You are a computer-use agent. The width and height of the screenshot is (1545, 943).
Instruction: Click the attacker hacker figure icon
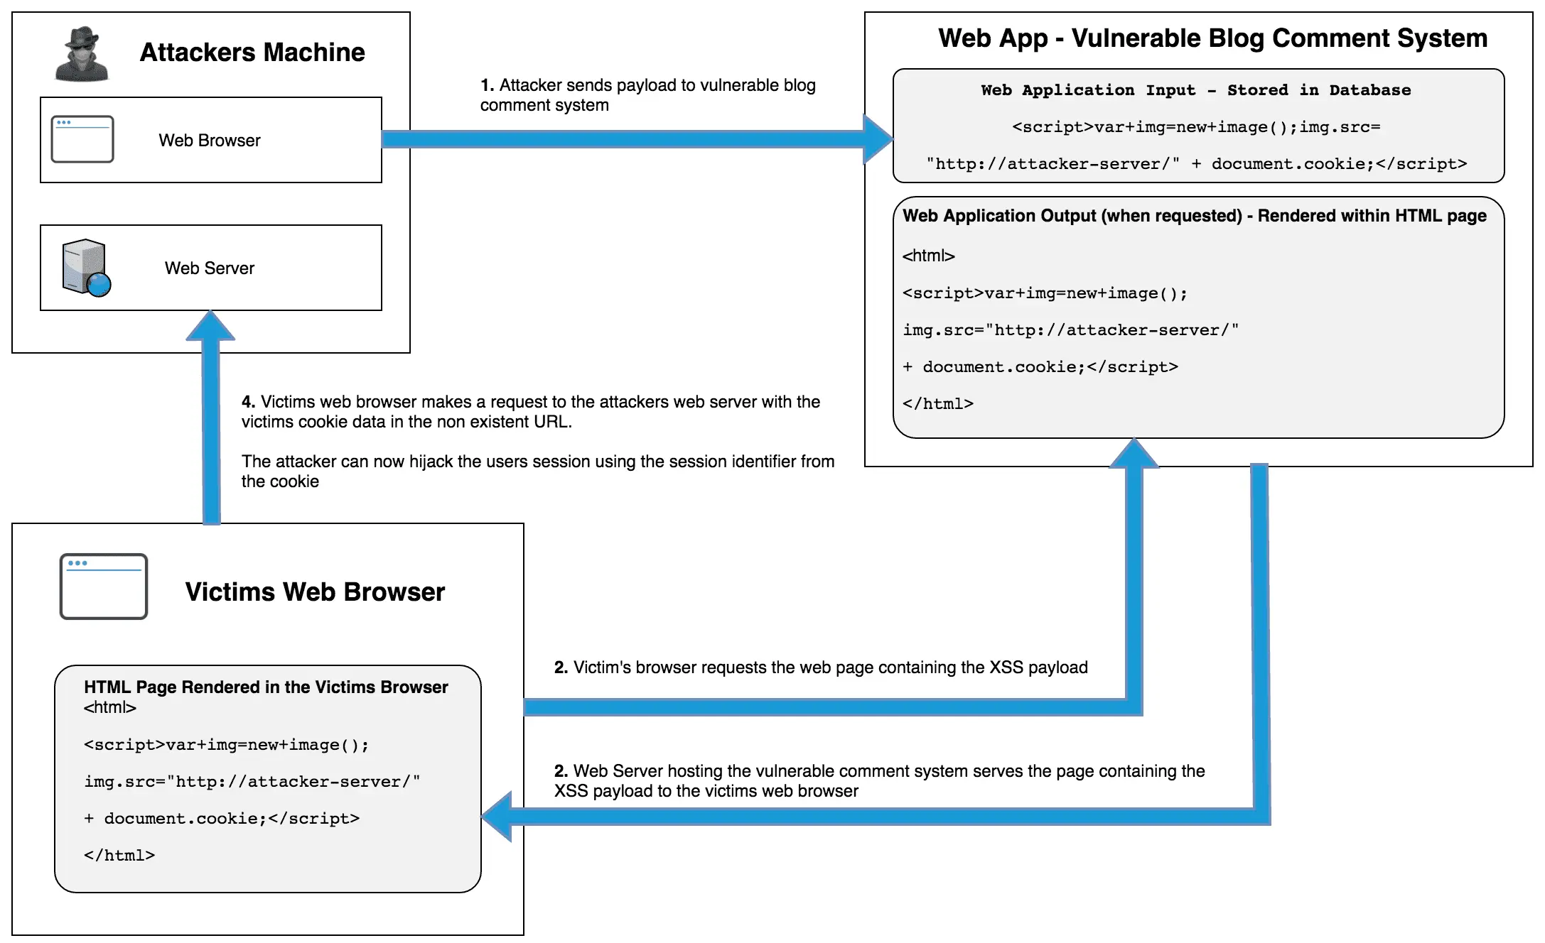[82, 55]
